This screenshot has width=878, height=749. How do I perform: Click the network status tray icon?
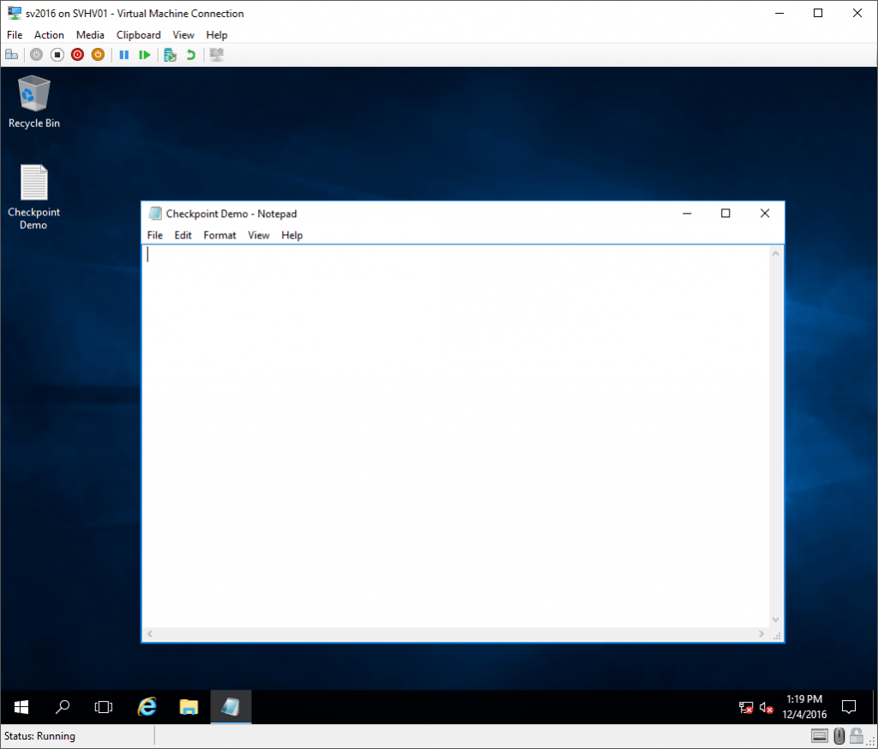(746, 708)
